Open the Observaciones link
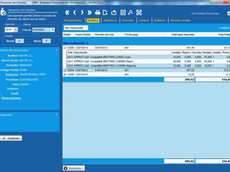The image size is (230, 172). pos(11,98)
